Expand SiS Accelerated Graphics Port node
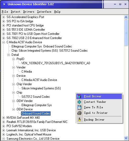The height and width of the screenshot is (141, 129). (3, 17)
